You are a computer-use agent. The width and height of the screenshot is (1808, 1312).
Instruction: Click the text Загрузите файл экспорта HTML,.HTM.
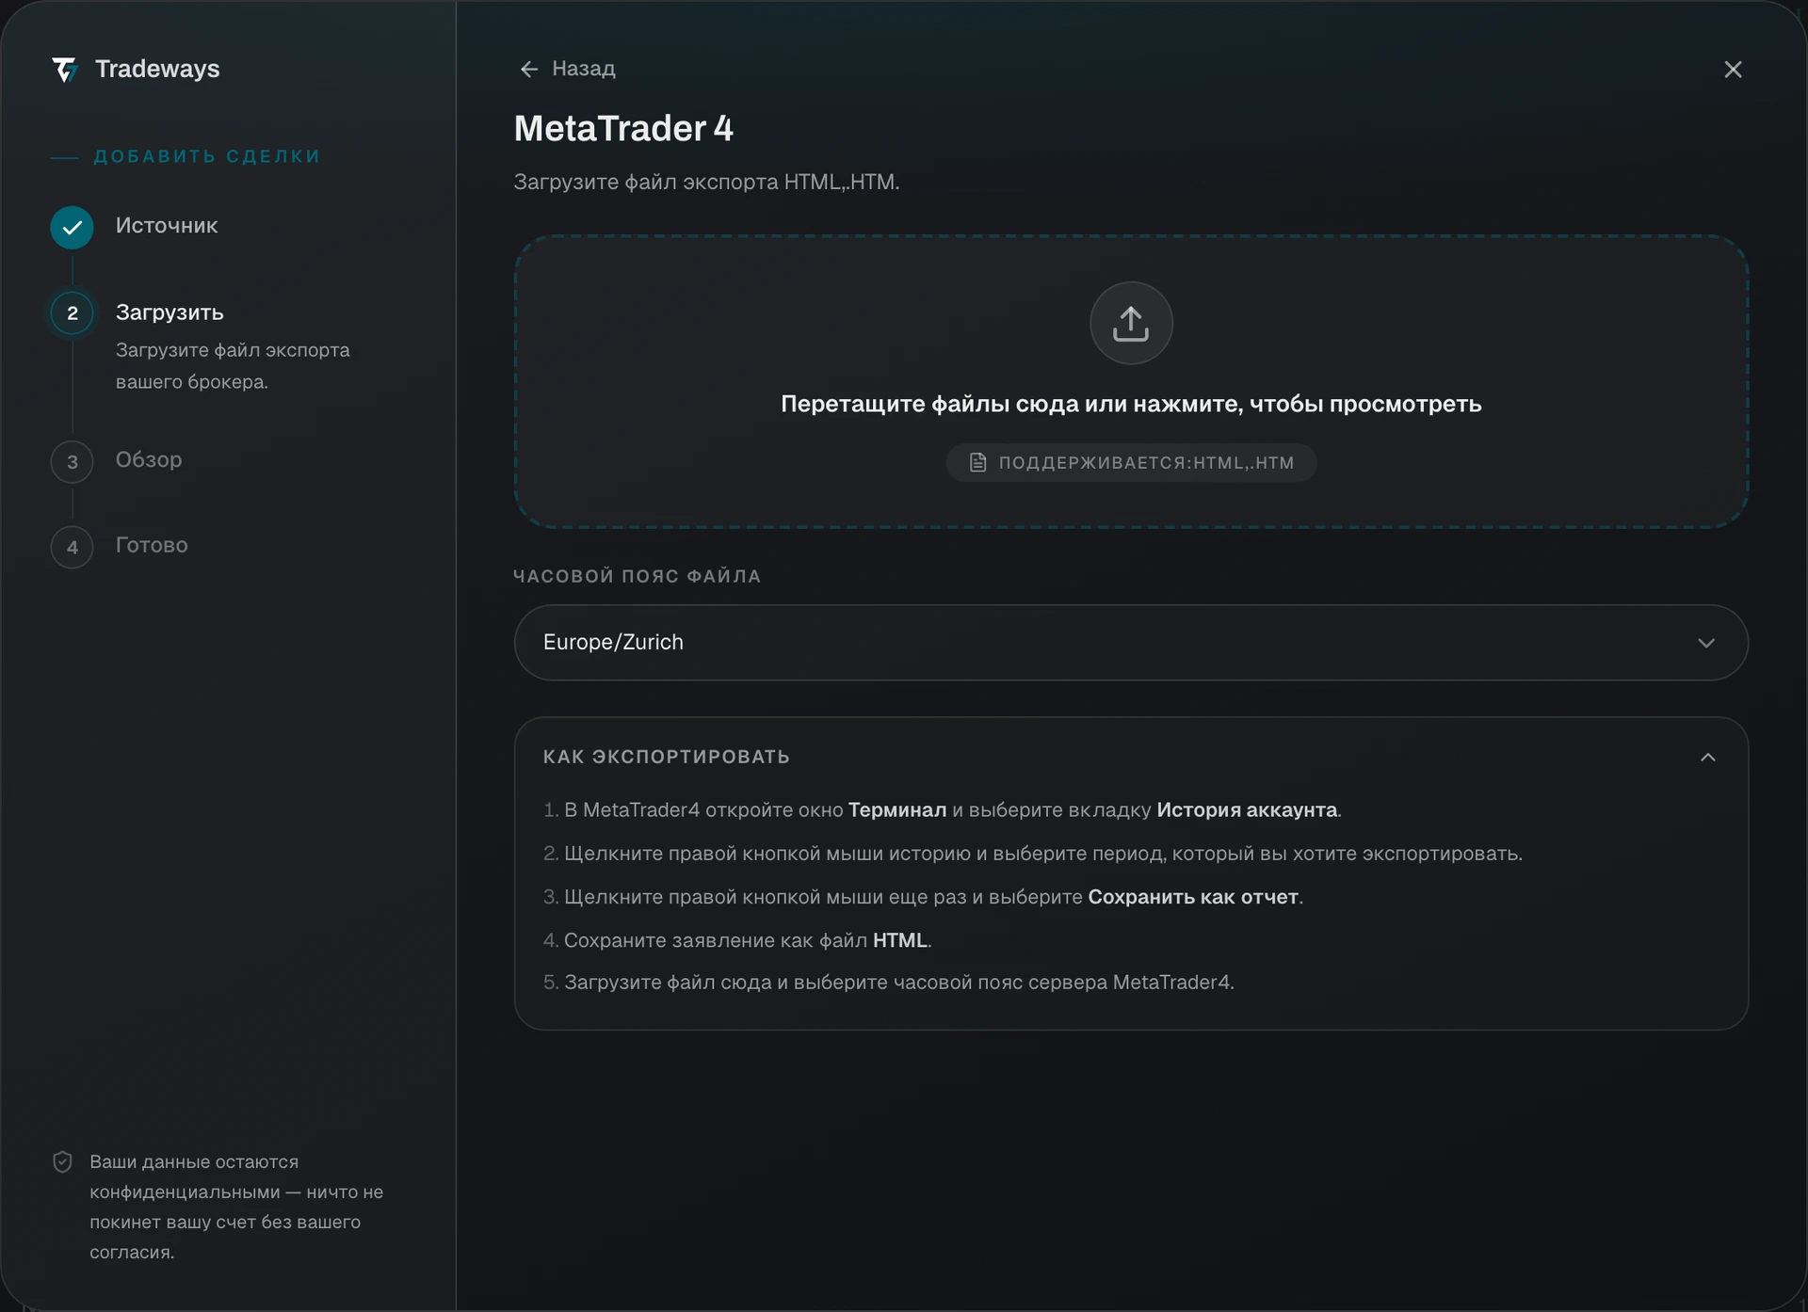[x=707, y=182]
